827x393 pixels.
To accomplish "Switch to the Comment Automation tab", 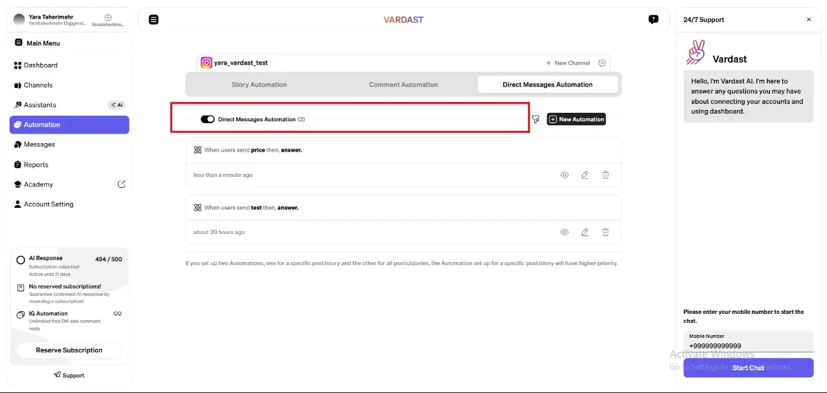I will [x=403, y=85].
